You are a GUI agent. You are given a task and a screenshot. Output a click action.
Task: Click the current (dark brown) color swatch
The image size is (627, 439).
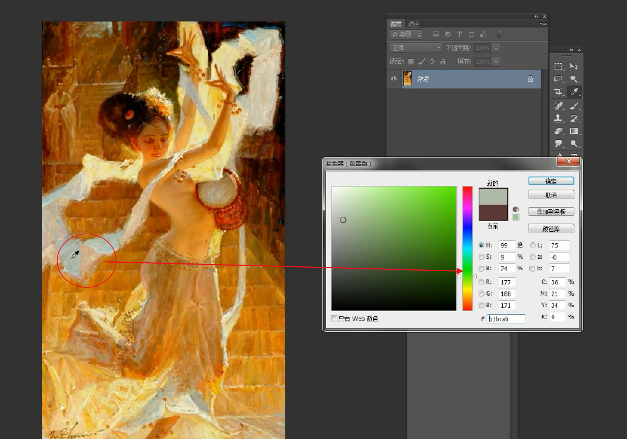493,213
